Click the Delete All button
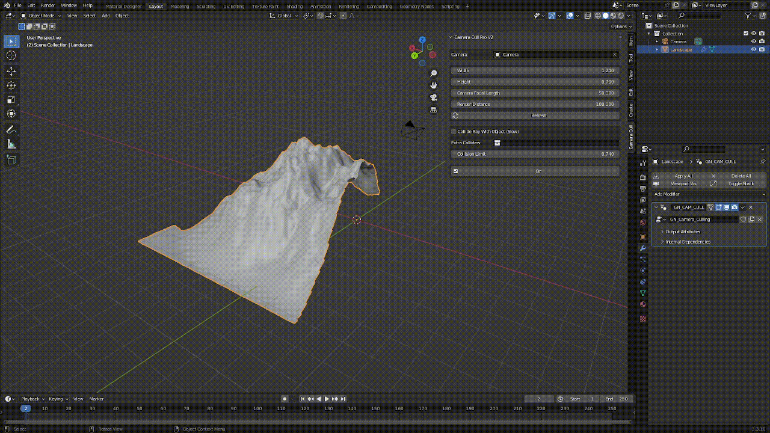The height and width of the screenshot is (433, 770). (738, 176)
